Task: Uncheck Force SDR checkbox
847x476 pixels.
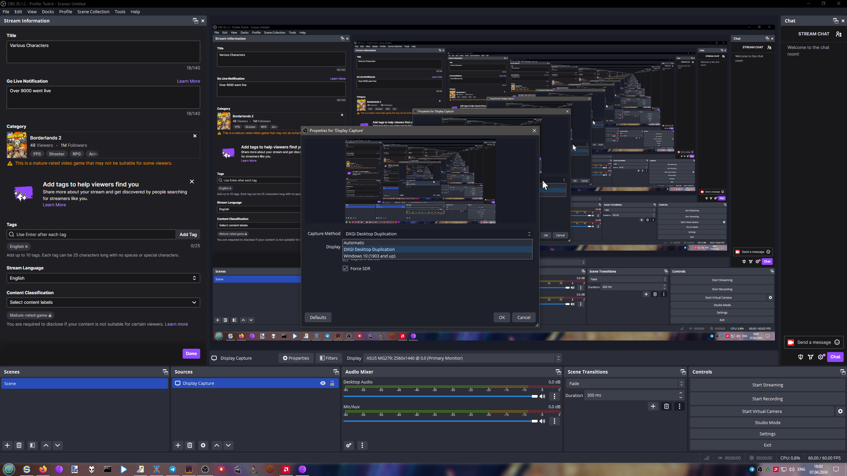Action: [345, 268]
